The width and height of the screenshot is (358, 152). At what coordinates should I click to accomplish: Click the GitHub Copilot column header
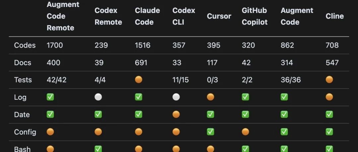pos(254,16)
